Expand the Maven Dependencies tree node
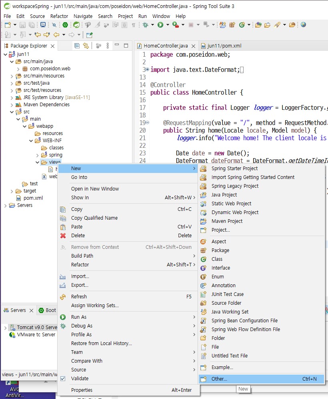328x399 pixels. (x=12, y=105)
